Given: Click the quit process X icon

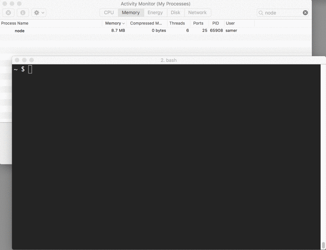Looking at the screenshot, I should coord(9,13).
